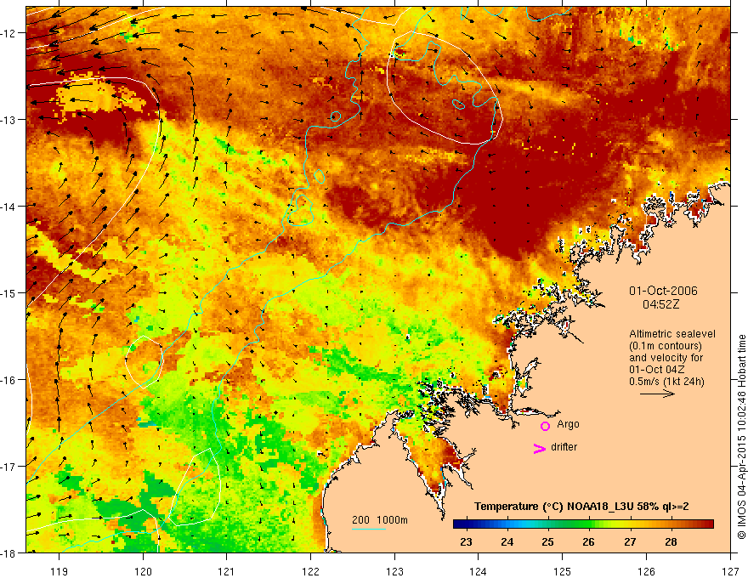Click the longitude axis label 124
Viewport: 748px width, 578px height.
coord(479,571)
